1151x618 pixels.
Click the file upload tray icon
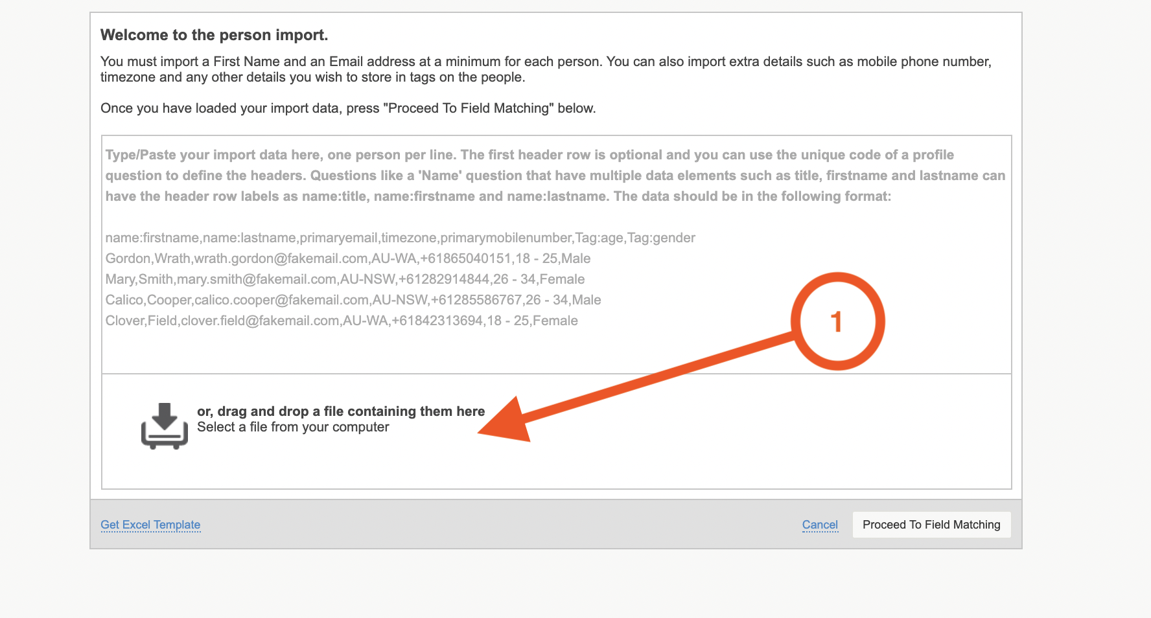coord(165,426)
